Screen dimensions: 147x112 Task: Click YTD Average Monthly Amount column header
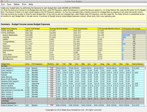pos(110,29)
